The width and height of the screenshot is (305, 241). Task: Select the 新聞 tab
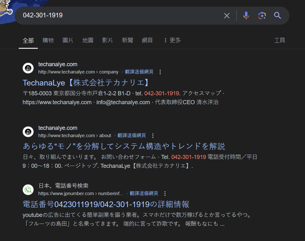point(127,40)
